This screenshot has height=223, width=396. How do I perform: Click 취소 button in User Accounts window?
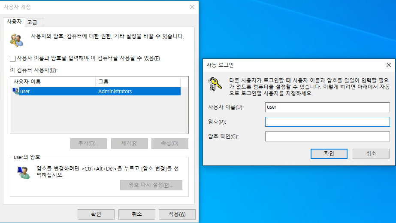(x=136, y=214)
